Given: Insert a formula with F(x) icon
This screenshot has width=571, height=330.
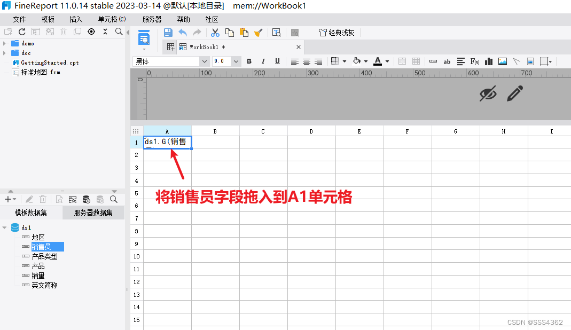Looking at the screenshot, I should click(x=474, y=61).
